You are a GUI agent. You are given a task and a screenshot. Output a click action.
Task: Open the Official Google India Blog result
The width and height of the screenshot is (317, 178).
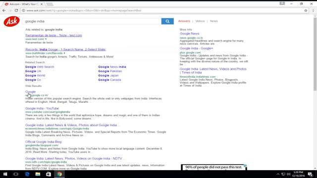(43, 142)
